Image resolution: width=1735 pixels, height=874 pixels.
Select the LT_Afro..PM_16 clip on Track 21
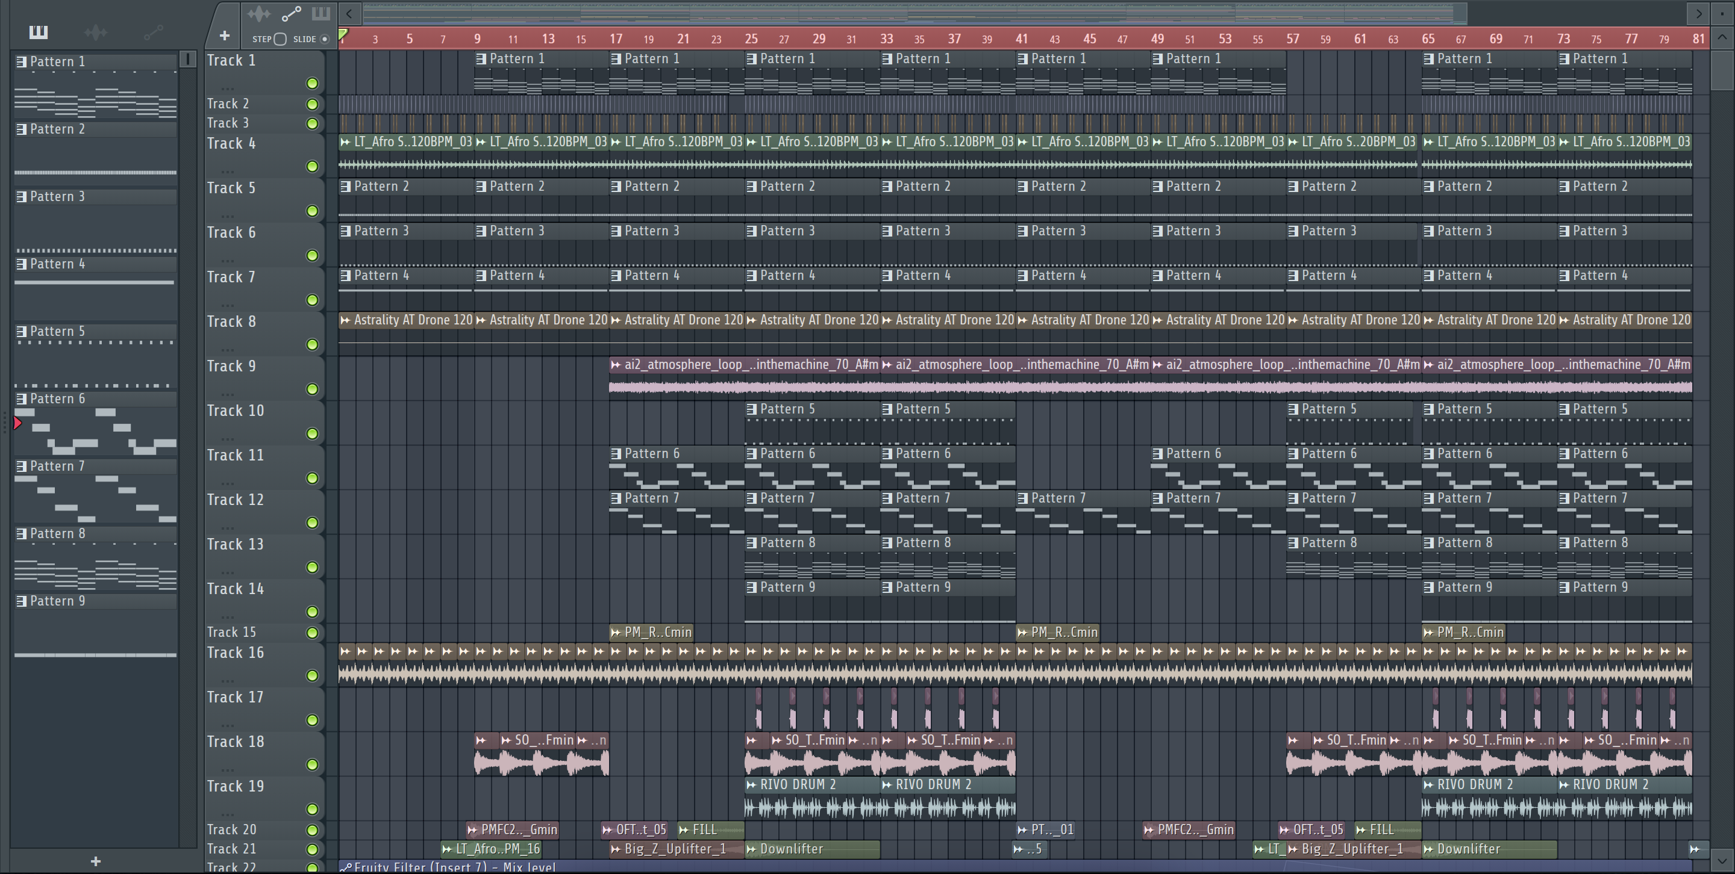491,849
